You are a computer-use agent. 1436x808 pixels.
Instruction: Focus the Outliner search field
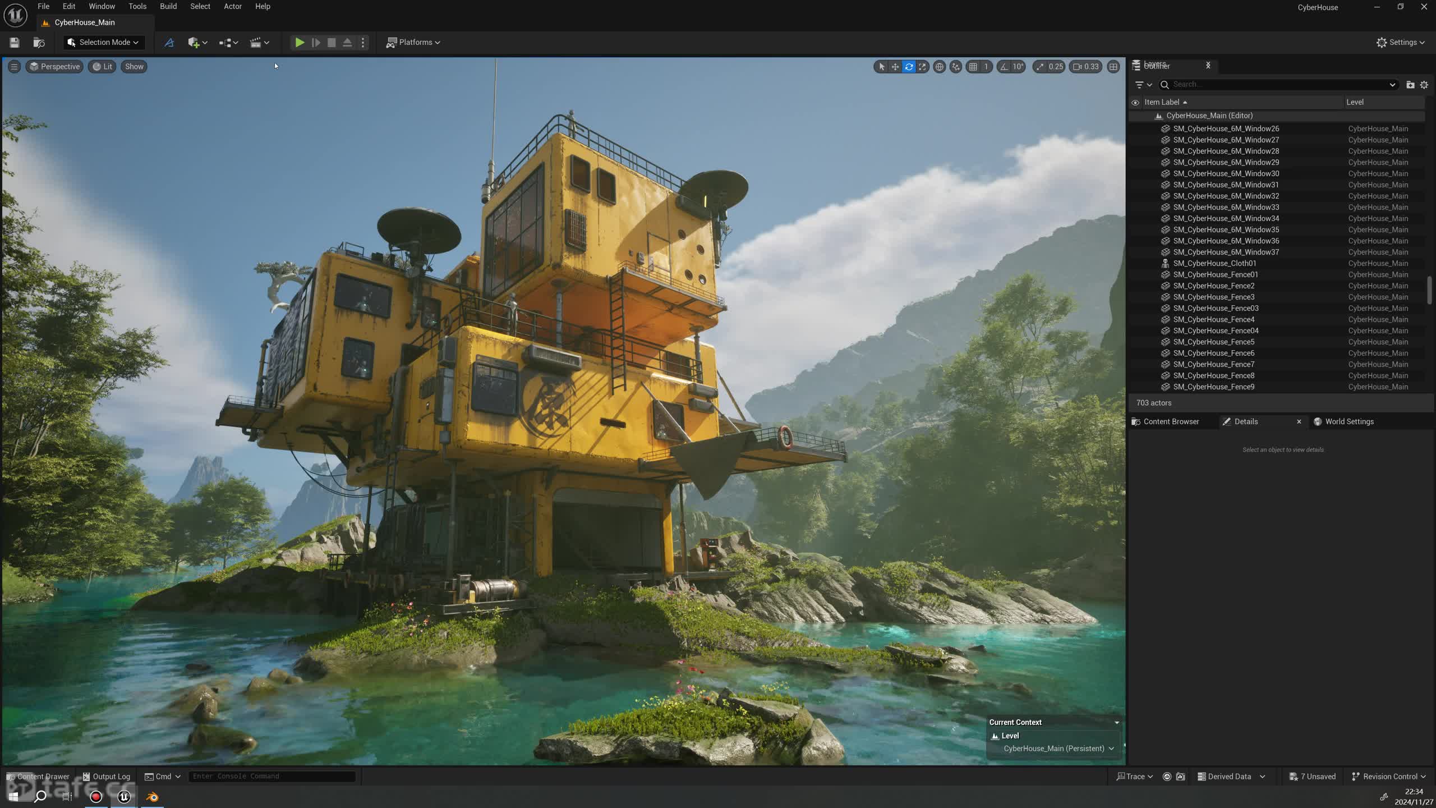coord(1279,85)
